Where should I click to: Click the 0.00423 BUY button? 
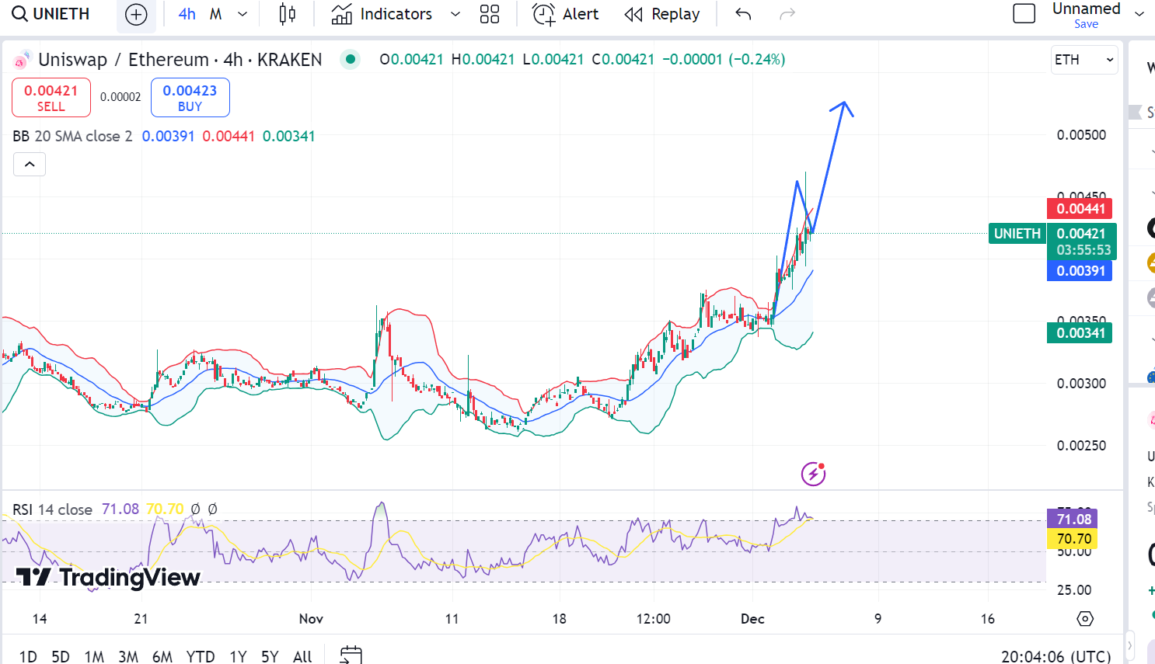[190, 98]
